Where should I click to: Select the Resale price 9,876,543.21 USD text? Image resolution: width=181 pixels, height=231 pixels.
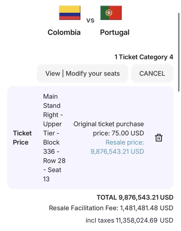[117, 147]
